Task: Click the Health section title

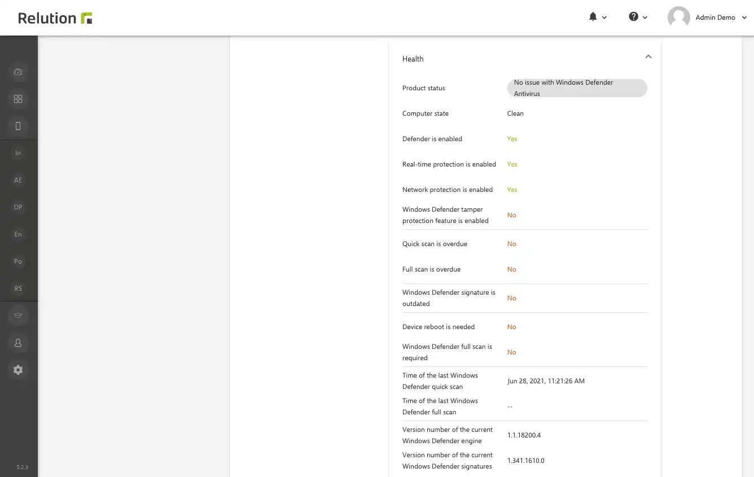Action: pyautogui.click(x=413, y=59)
